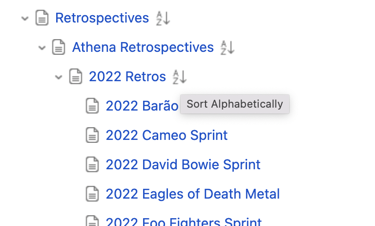This screenshot has height=226, width=375.
Task: Open the Athena Retrospectives page
Action: 143,47
